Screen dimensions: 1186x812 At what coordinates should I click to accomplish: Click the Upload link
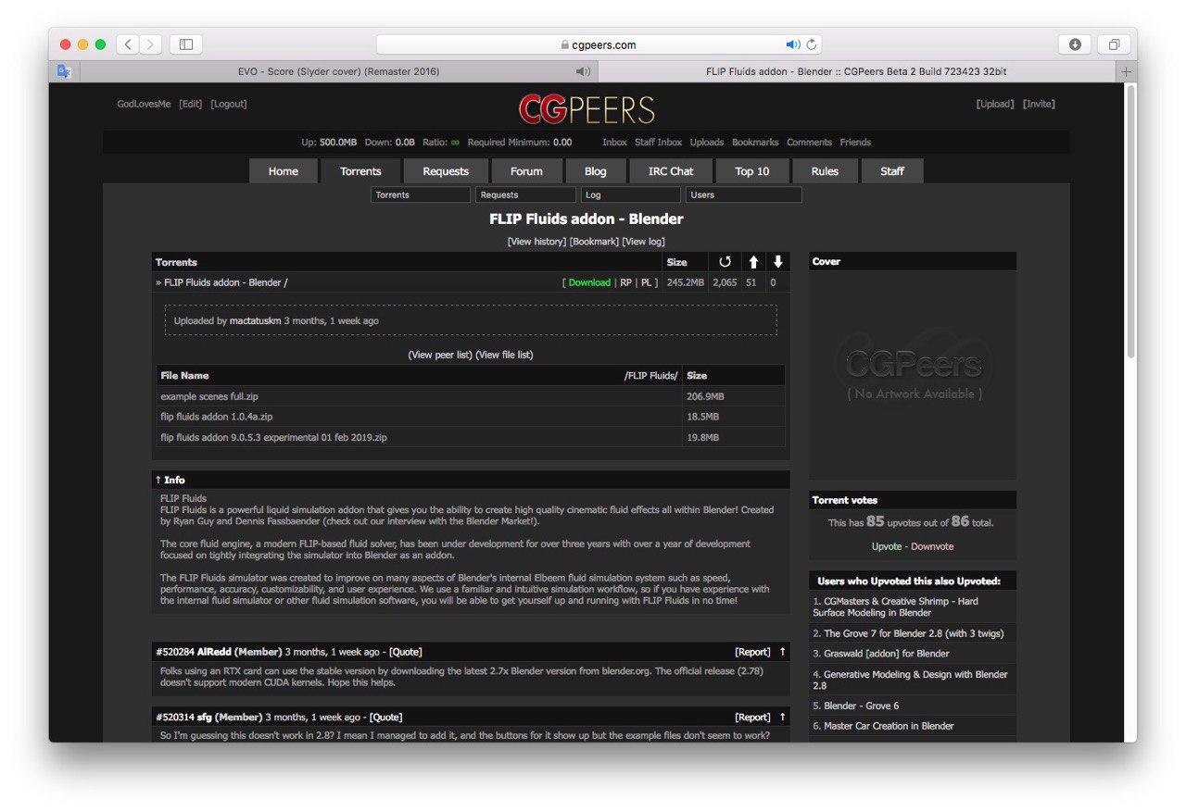click(x=995, y=104)
